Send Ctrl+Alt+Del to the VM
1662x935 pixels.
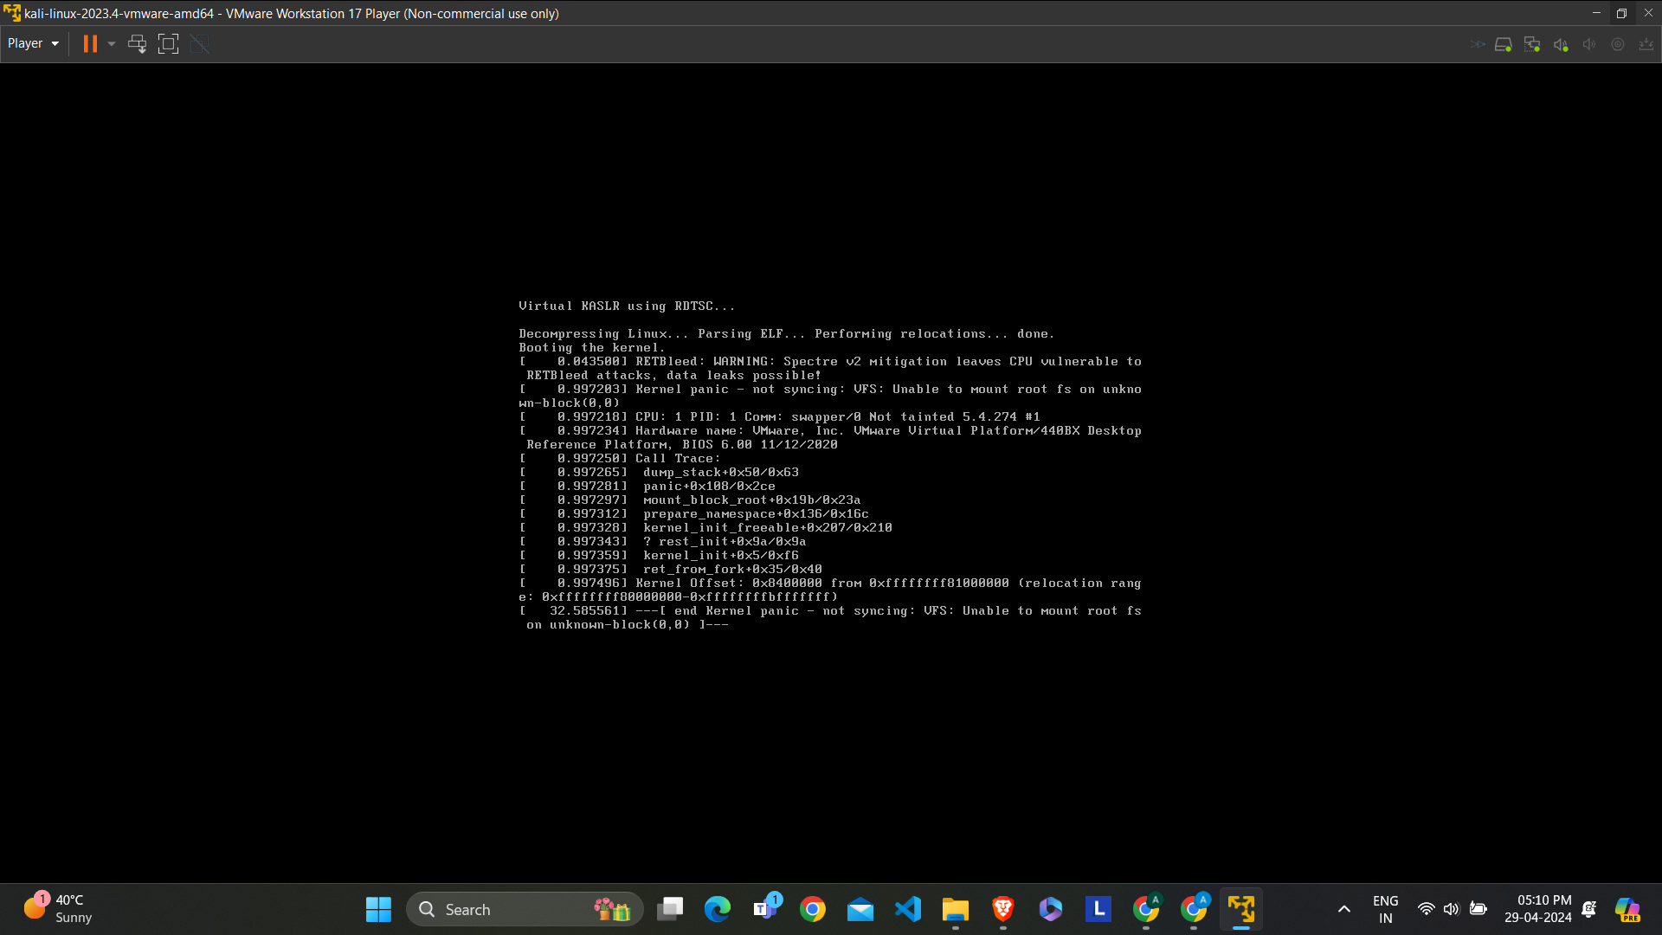[x=137, y=43]
